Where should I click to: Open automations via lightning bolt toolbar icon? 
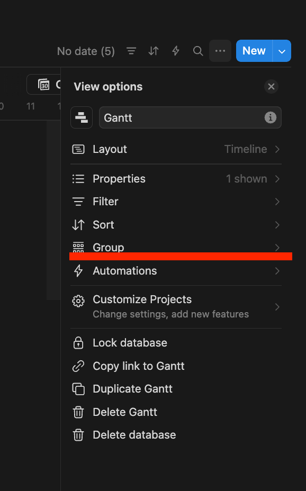(x=176, y=51)
